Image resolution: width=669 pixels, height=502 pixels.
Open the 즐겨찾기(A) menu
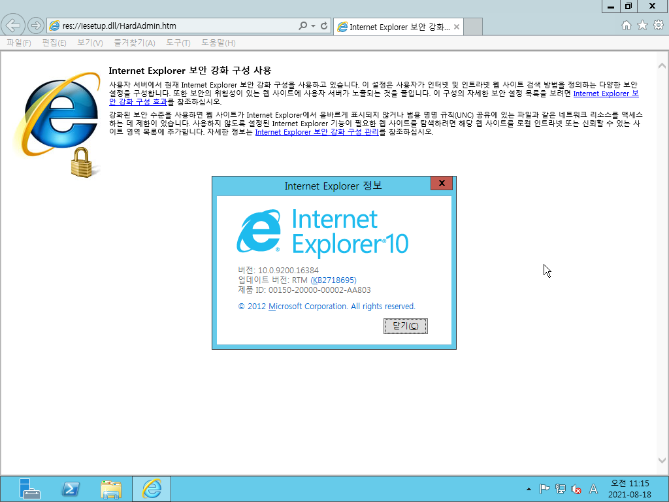[135, 42]
